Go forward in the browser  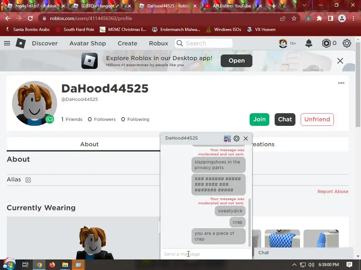pyautogui.click(x=19, y=18)
